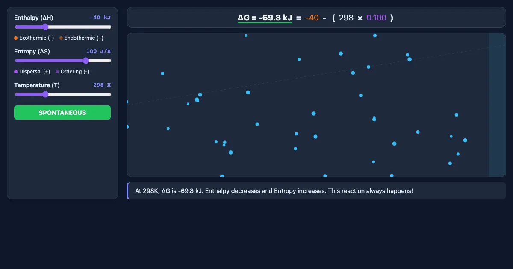Click the lighter strip at simulation right edge
The image size is (513, 269).
(x=497, y=105)
